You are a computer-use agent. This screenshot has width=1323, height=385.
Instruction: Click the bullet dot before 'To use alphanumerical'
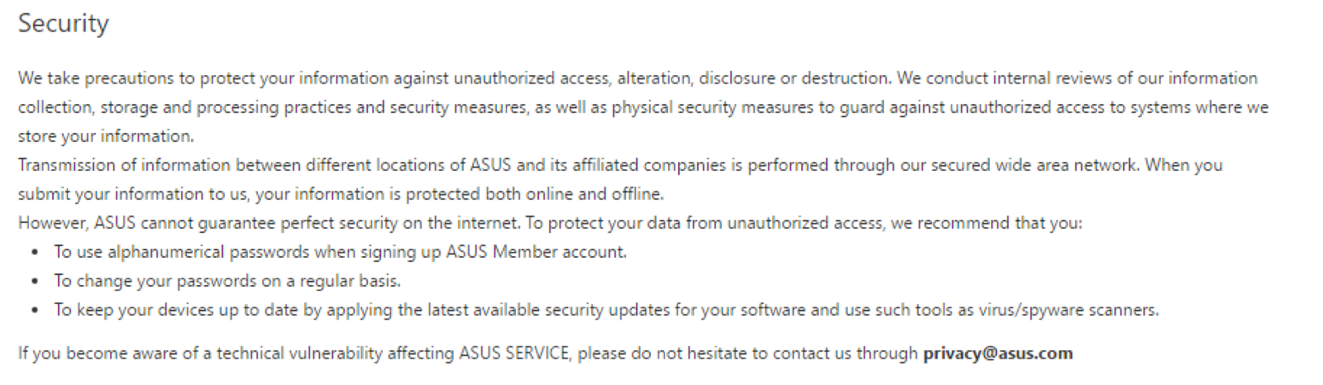tap(35, 253)
